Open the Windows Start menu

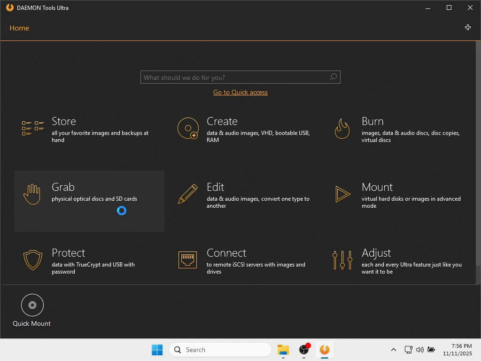(157, 350)
